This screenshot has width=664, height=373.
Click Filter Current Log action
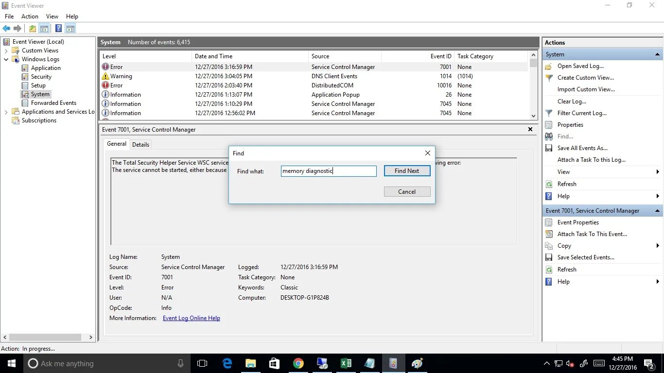(582, 113)
